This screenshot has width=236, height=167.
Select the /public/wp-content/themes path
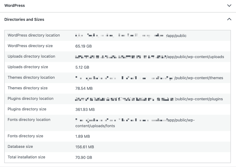click(199, 78)
